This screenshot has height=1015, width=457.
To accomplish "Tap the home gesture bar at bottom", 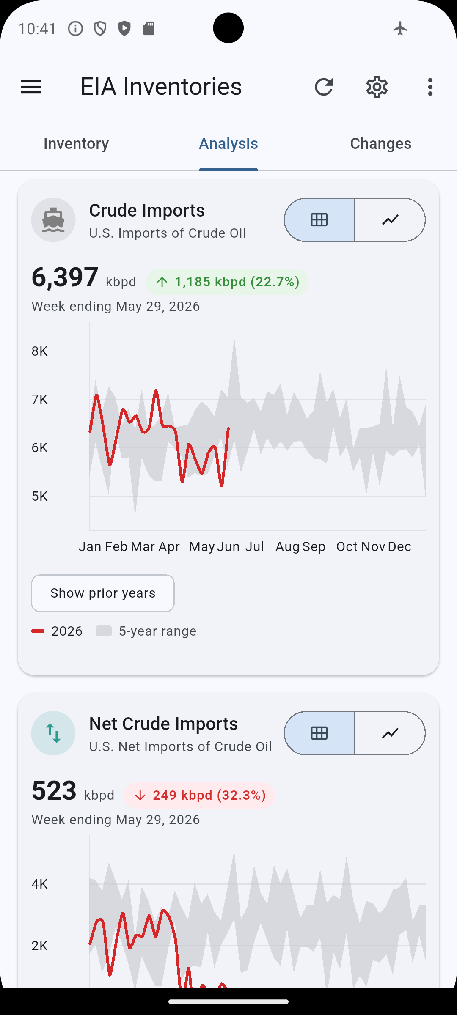I will click(x=228, y=1001).
